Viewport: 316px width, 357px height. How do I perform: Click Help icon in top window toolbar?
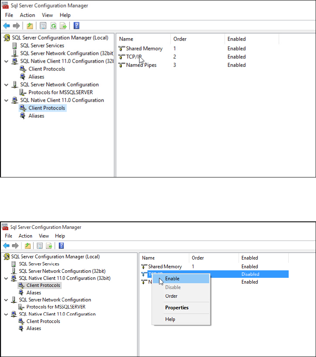[x=77, y=26]
